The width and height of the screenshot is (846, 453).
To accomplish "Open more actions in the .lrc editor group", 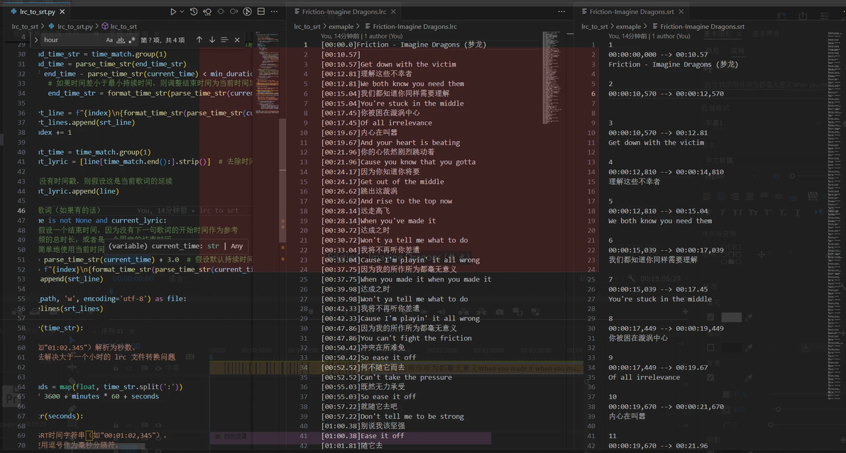I will (x=561, y=12).
